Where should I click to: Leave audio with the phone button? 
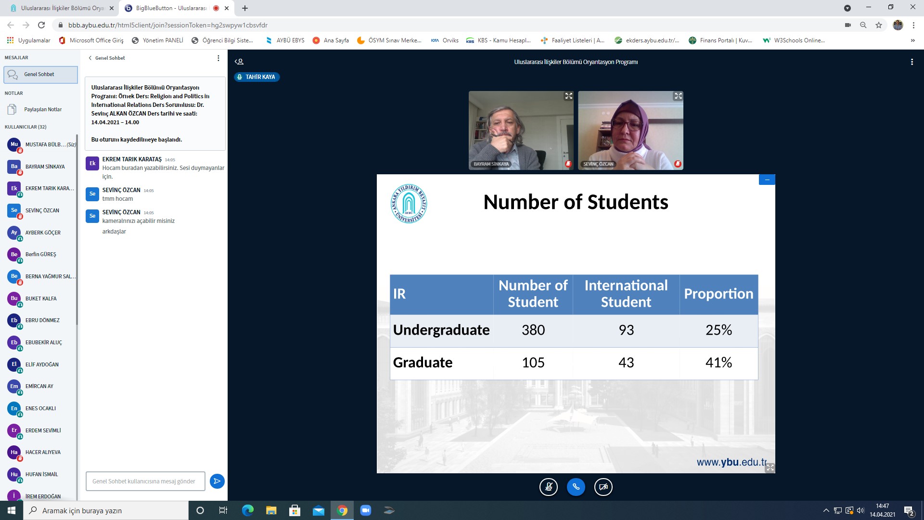576,487
